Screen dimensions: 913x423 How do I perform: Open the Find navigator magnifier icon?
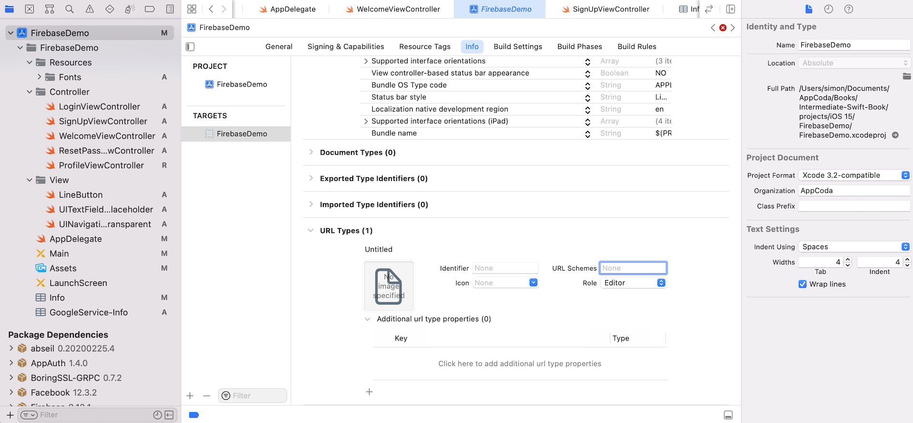pos(69,9)
